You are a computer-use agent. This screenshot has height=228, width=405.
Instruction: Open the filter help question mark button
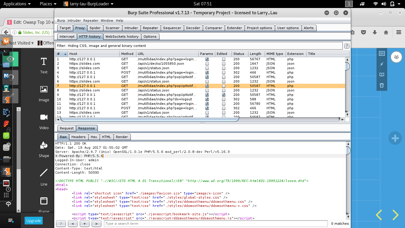[346, 46]
